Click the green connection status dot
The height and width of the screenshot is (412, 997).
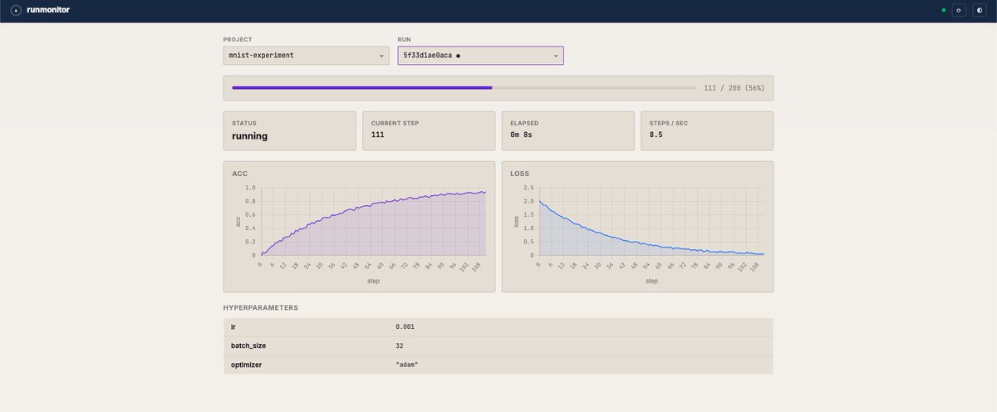pyautogui.click(x=944, y=11)
